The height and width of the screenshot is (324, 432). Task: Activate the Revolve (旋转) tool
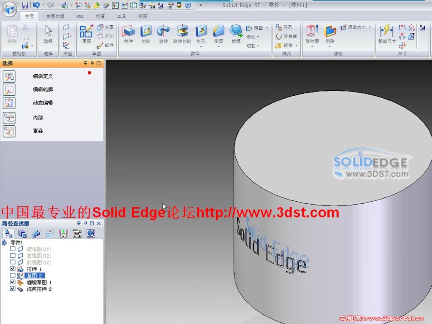163,33
